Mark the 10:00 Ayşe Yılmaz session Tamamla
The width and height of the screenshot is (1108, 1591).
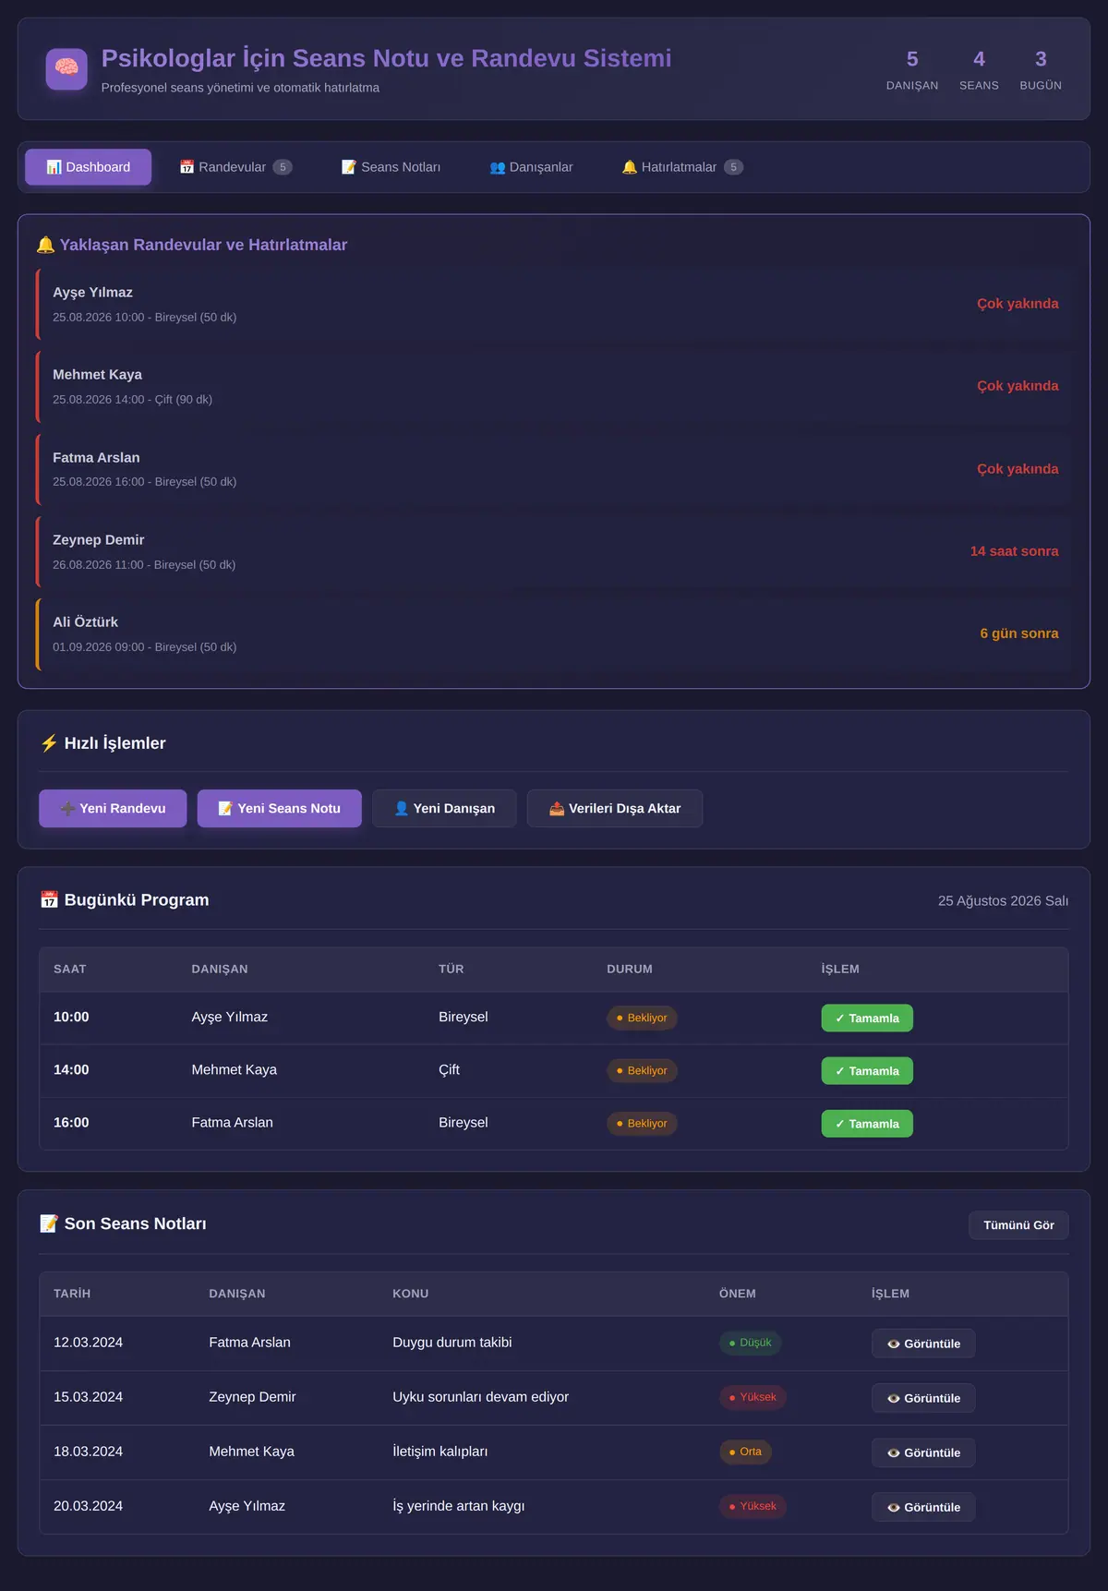coord(867,1018)
